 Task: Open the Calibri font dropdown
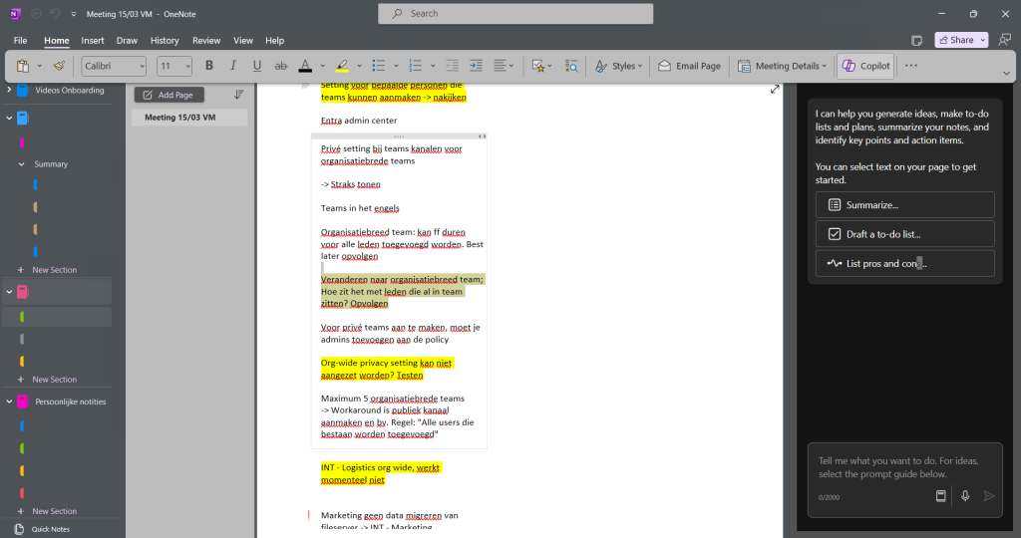click(114, 66)
